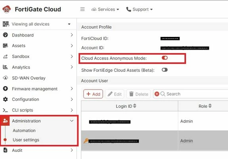Expand the Firmware management chevron
This screenshot has width=228, height=159.
(x=72, y=88)
